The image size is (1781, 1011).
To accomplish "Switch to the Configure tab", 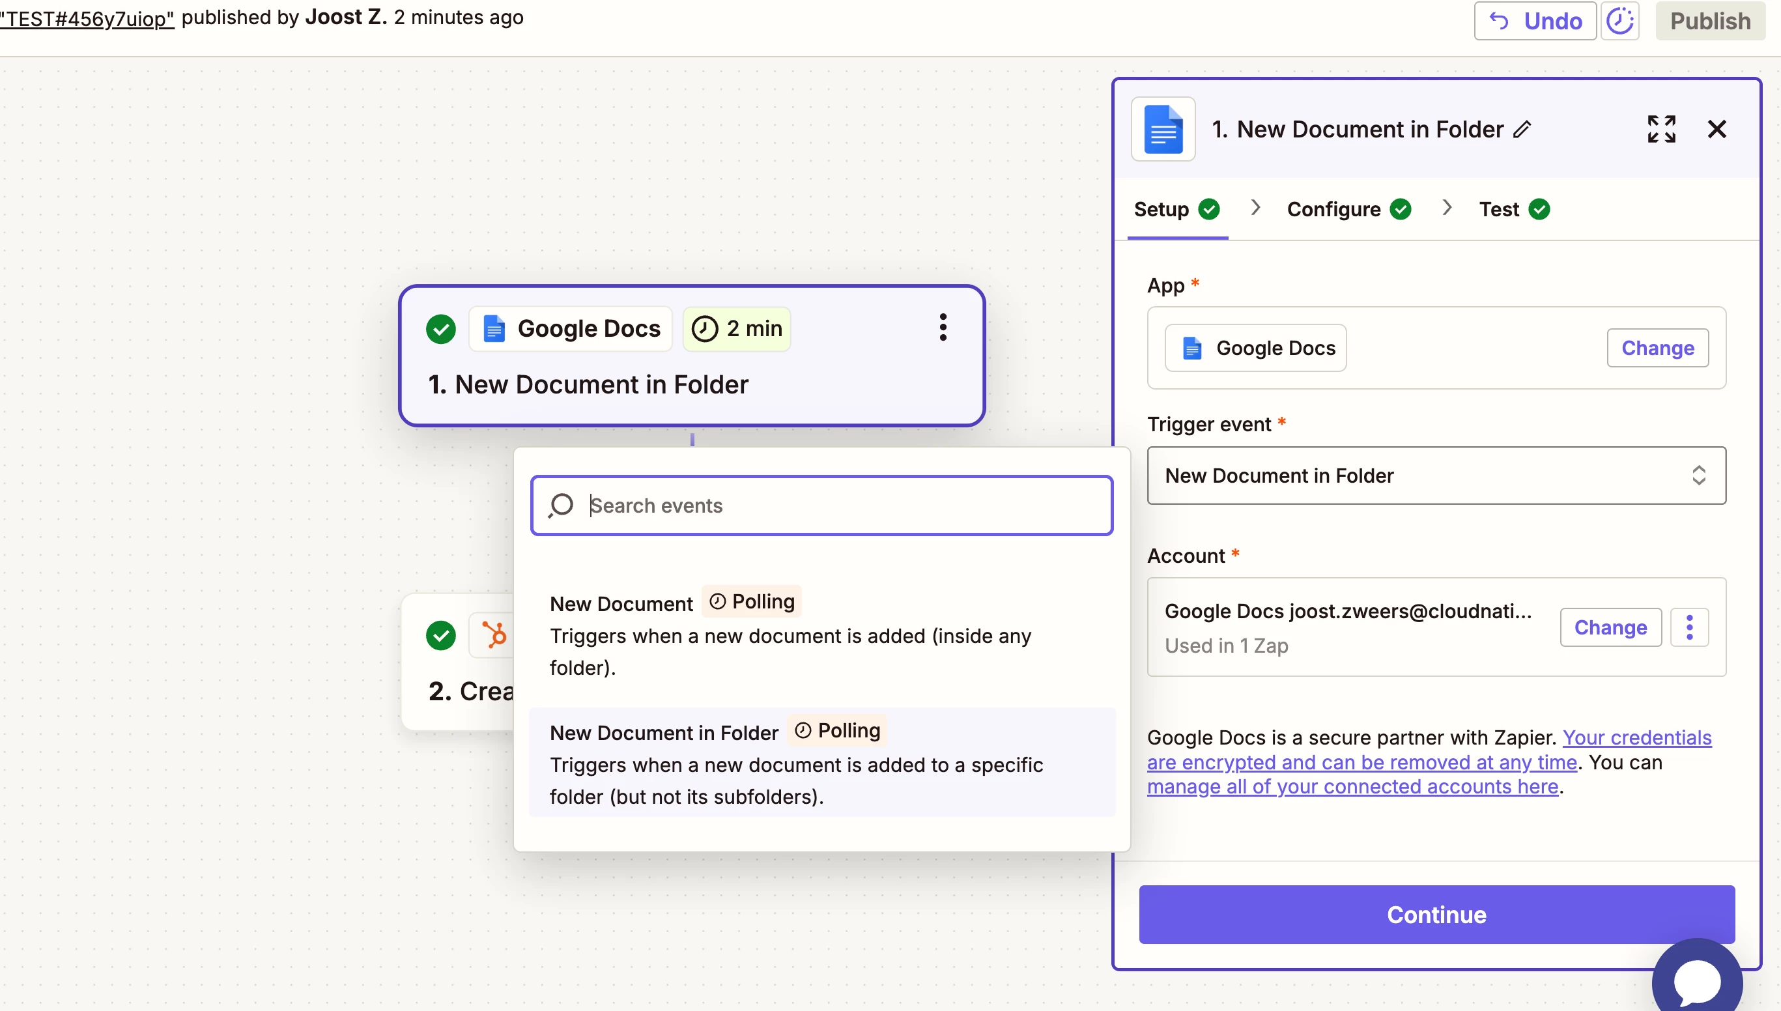I will click(x=1348, y=209).
